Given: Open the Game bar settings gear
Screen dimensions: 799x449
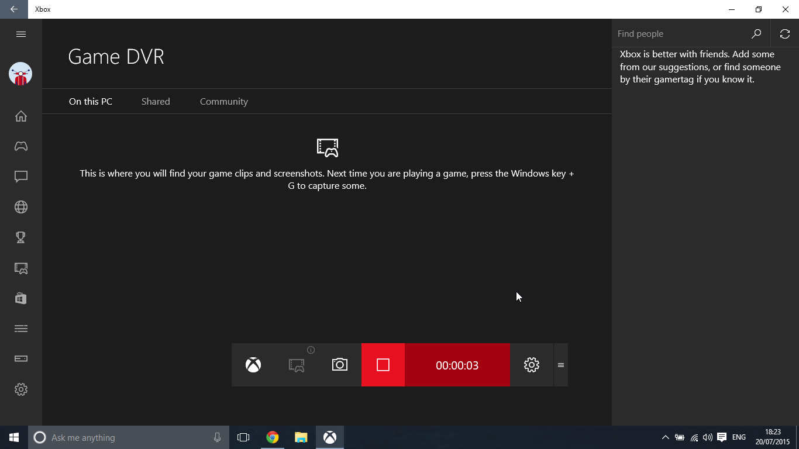Looking at the screenshot, I should point(531,364).
